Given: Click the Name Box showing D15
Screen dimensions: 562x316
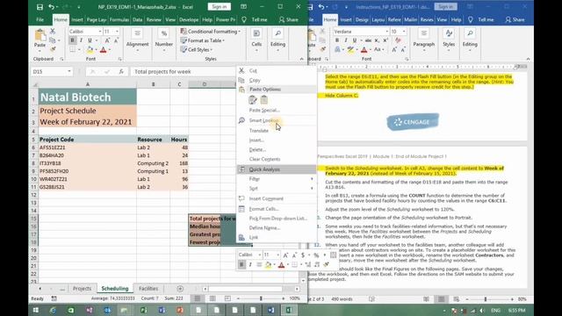Looking at the screenshot, I should pos(52,72).
